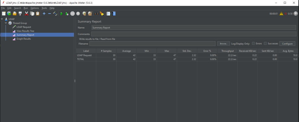Image resolution: width=299 pixels, height=122 pixels.
Task: Click the Browse... button
Action: coord(223,44)
